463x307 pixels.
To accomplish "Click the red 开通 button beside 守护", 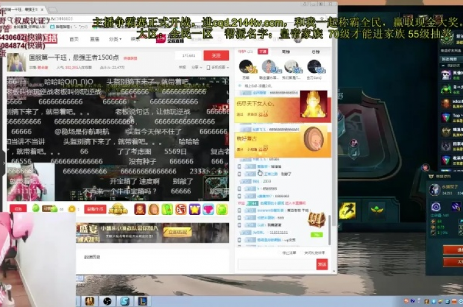I will click(x=262, y=52).
